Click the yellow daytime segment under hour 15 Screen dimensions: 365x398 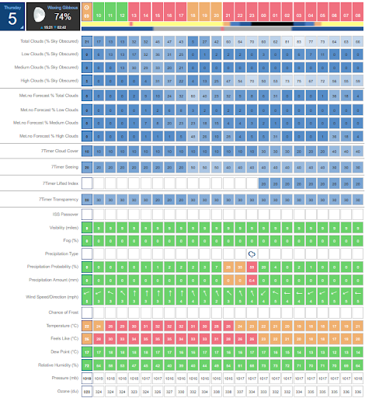(x=158, y=24)
